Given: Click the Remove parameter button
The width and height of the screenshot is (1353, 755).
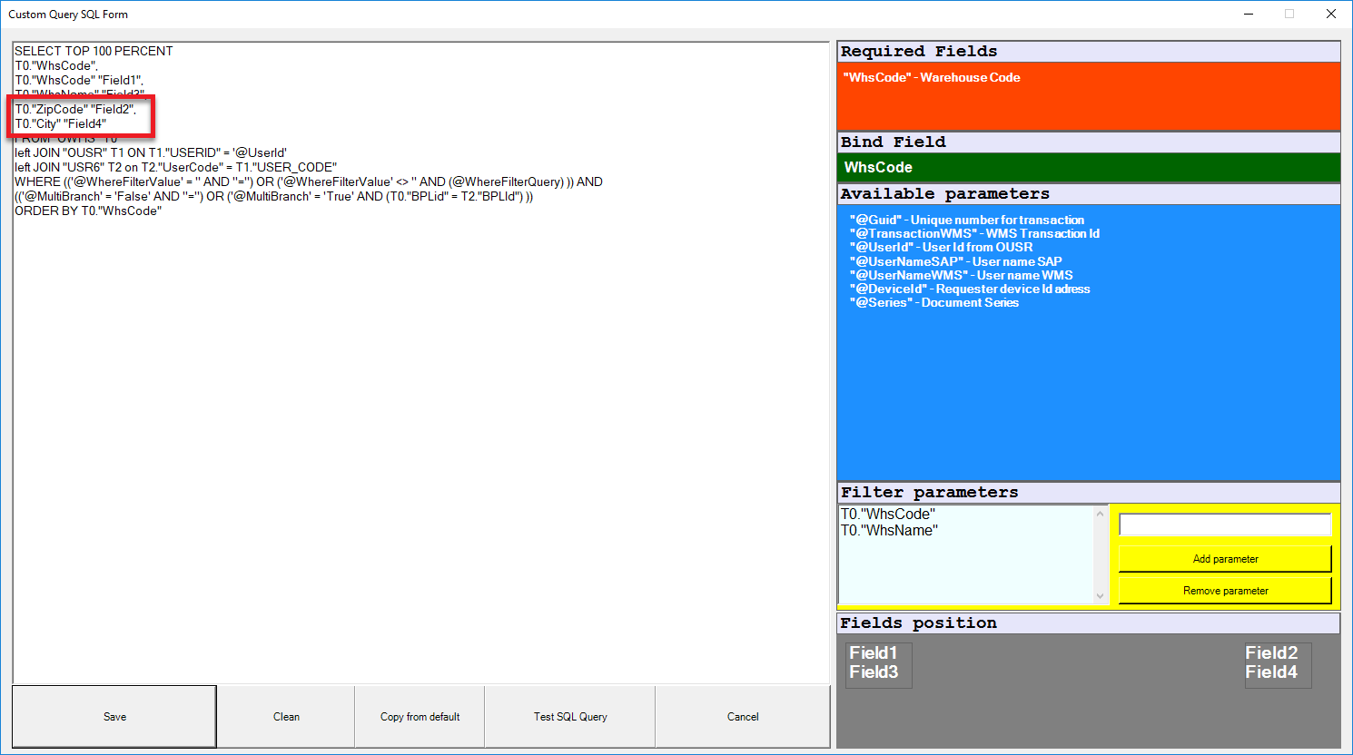Looking at the screenshot, I should (1225, 591).
